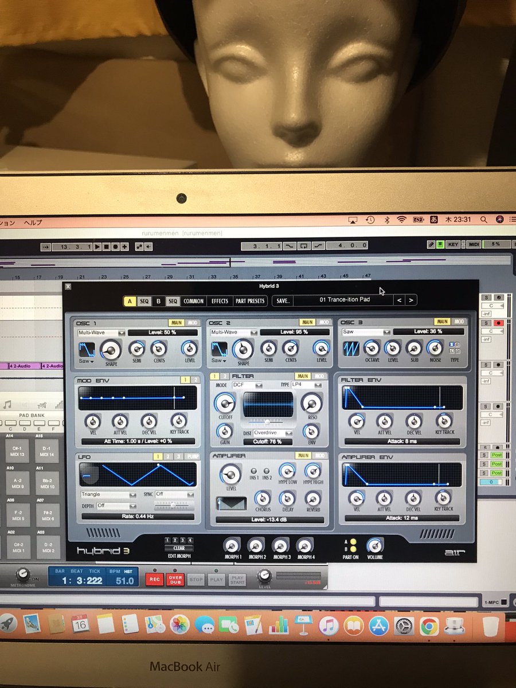Click the OSC 2 Saw waveform display

pyautogui.click(x=219, y=350)
